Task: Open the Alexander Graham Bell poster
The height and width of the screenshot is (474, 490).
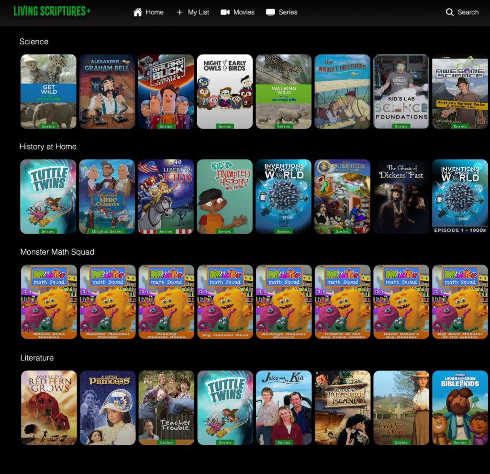Action: point(107,91)
